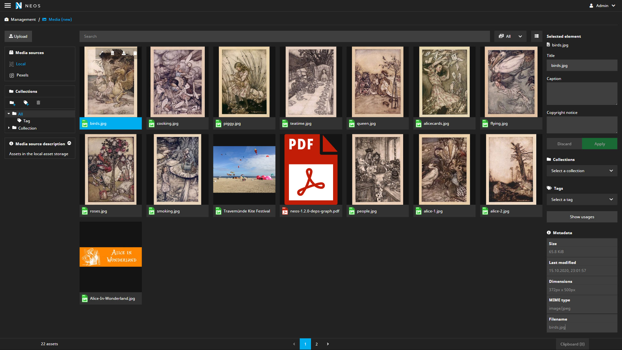Click the trash icon on birds.jpg thumbnail
The width and height of the screenshot is (622, 350).
tap(112, 53)
